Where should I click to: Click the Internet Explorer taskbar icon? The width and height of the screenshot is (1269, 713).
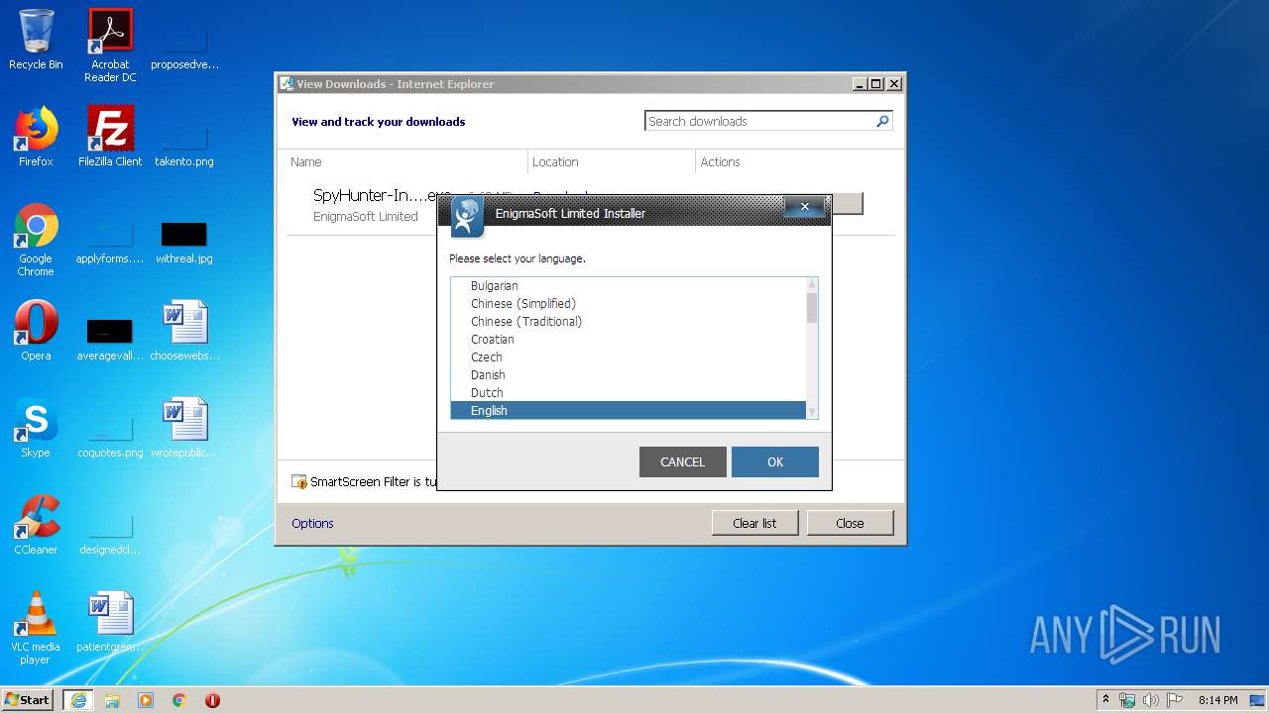tap(78, 700)
